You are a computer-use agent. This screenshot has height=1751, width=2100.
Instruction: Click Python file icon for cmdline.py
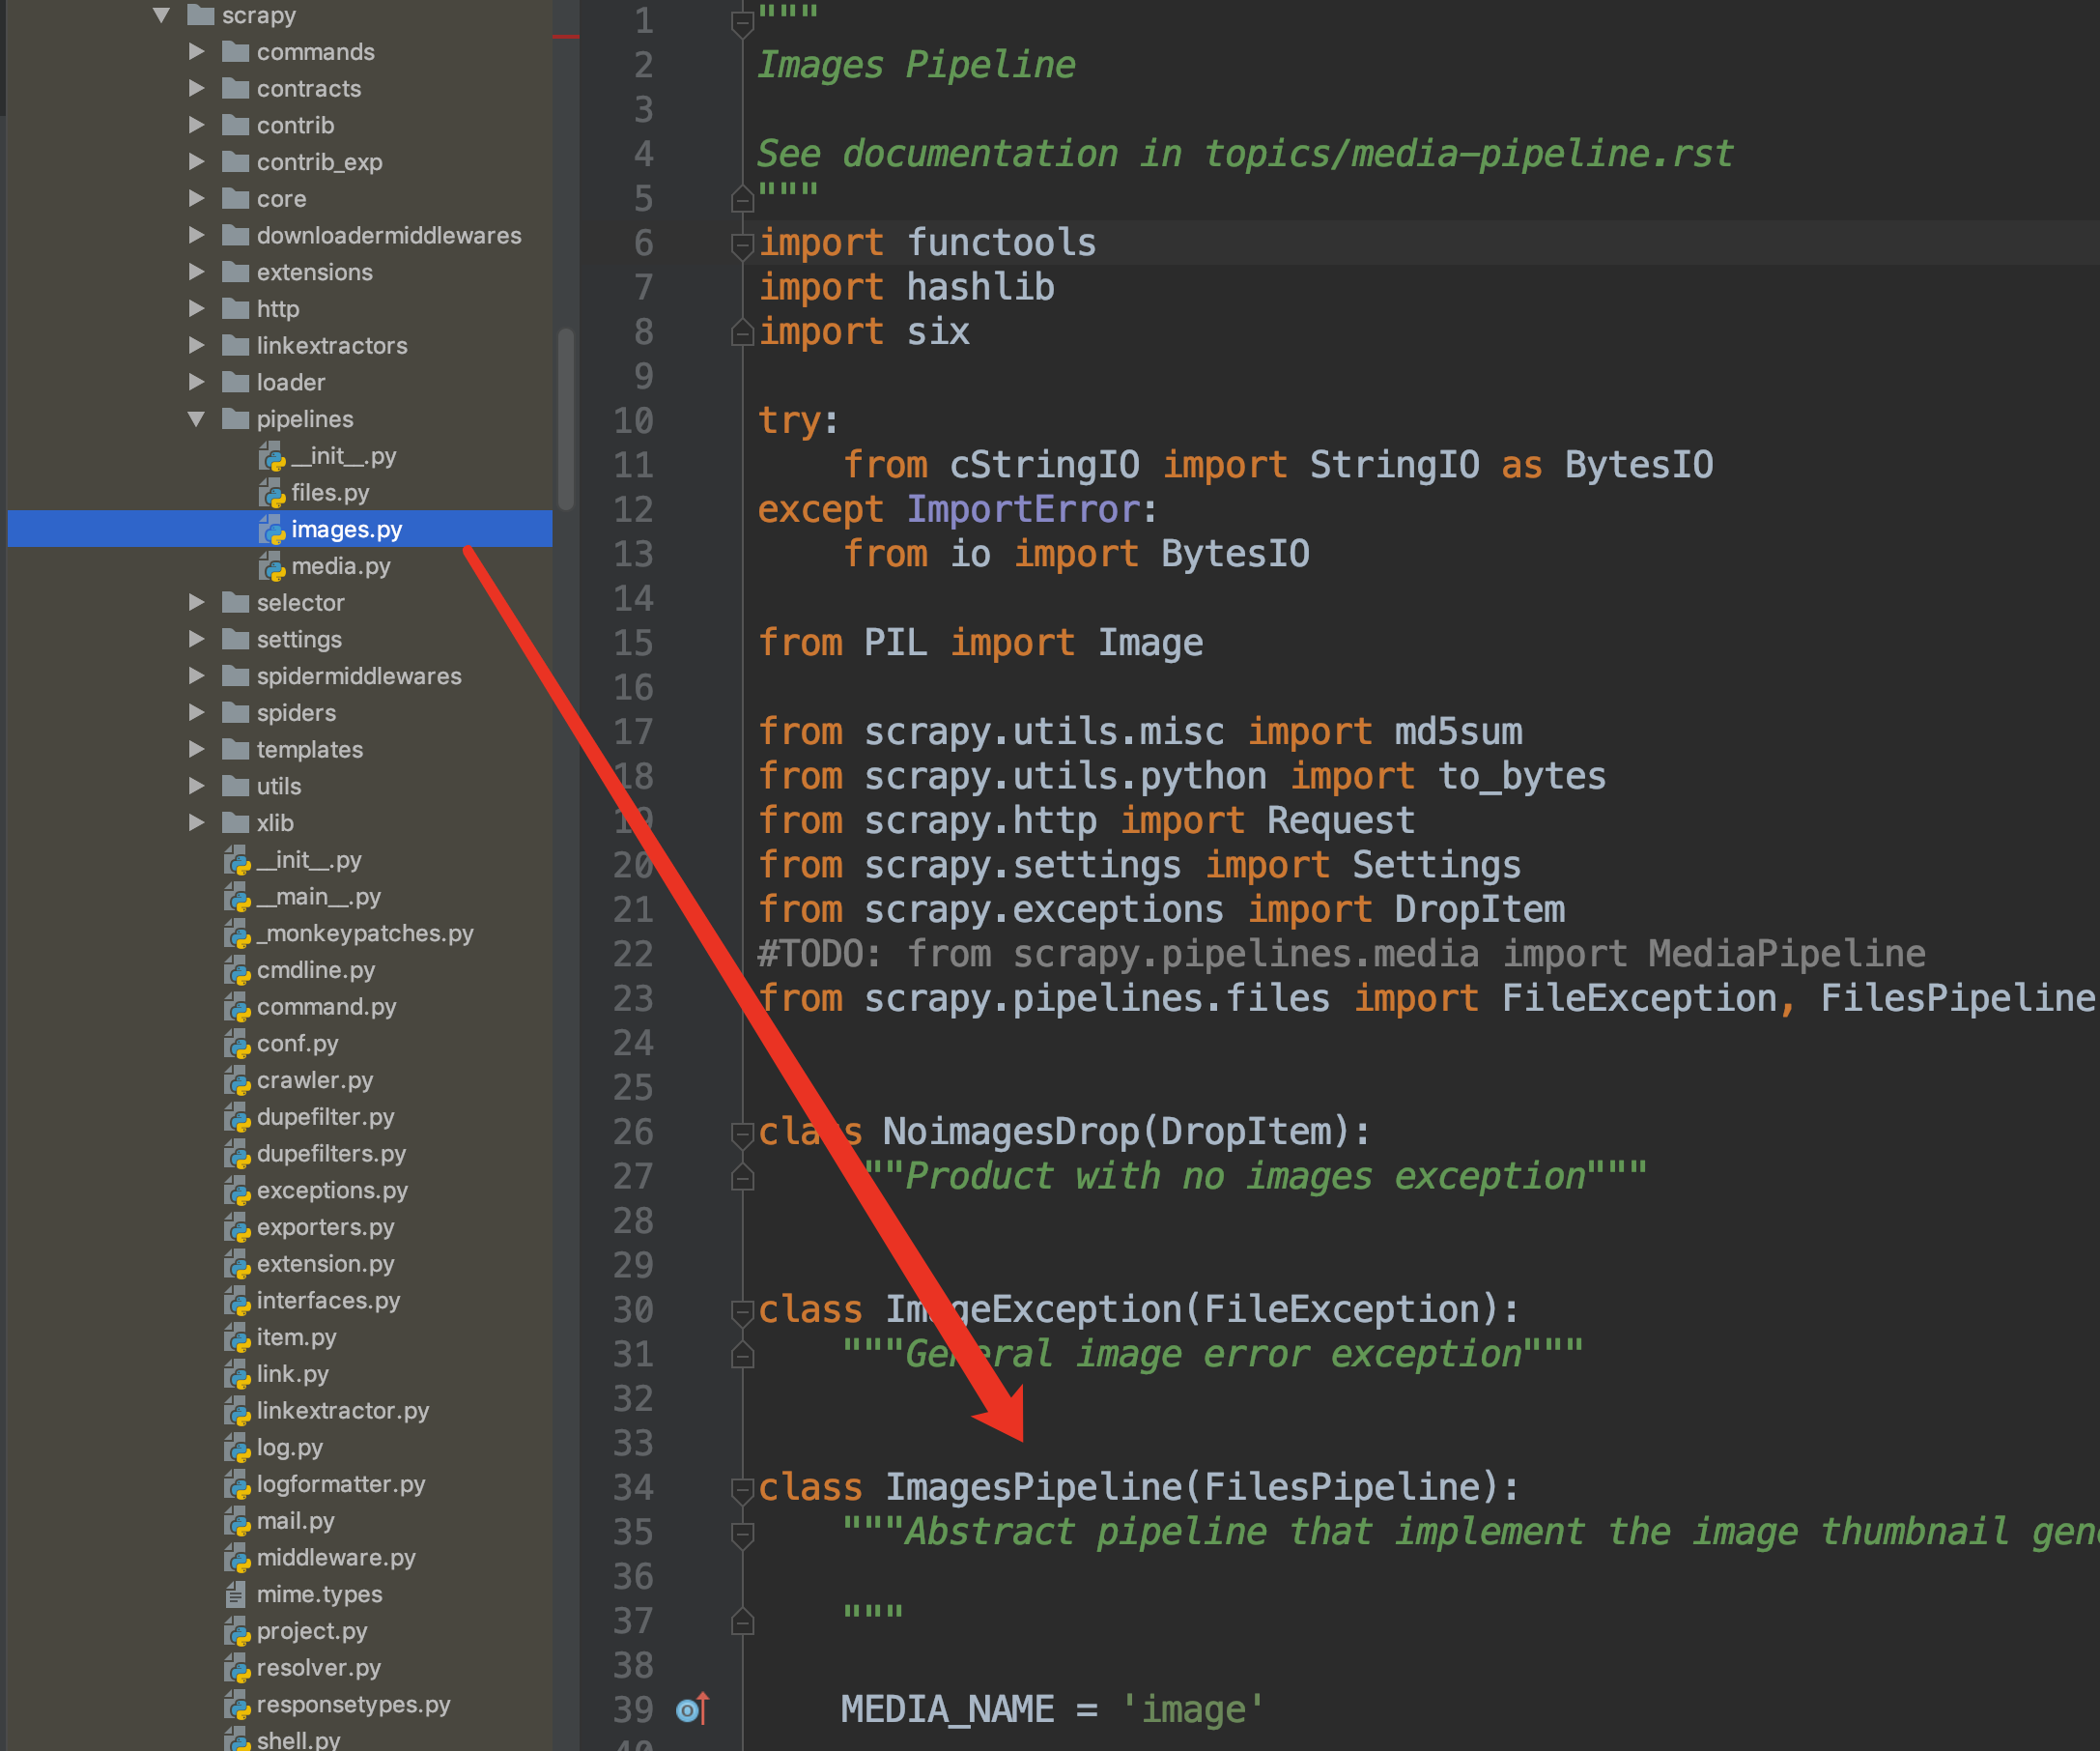[x=237, y=970]
